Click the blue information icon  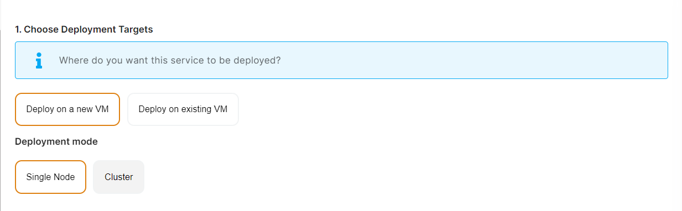[39, 60]
